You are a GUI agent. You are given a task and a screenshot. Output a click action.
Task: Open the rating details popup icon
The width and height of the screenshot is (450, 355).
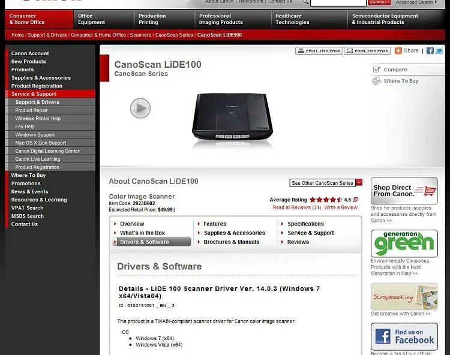(355, 200)
